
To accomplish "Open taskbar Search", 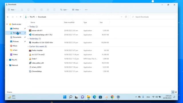I will pos(71,97).
